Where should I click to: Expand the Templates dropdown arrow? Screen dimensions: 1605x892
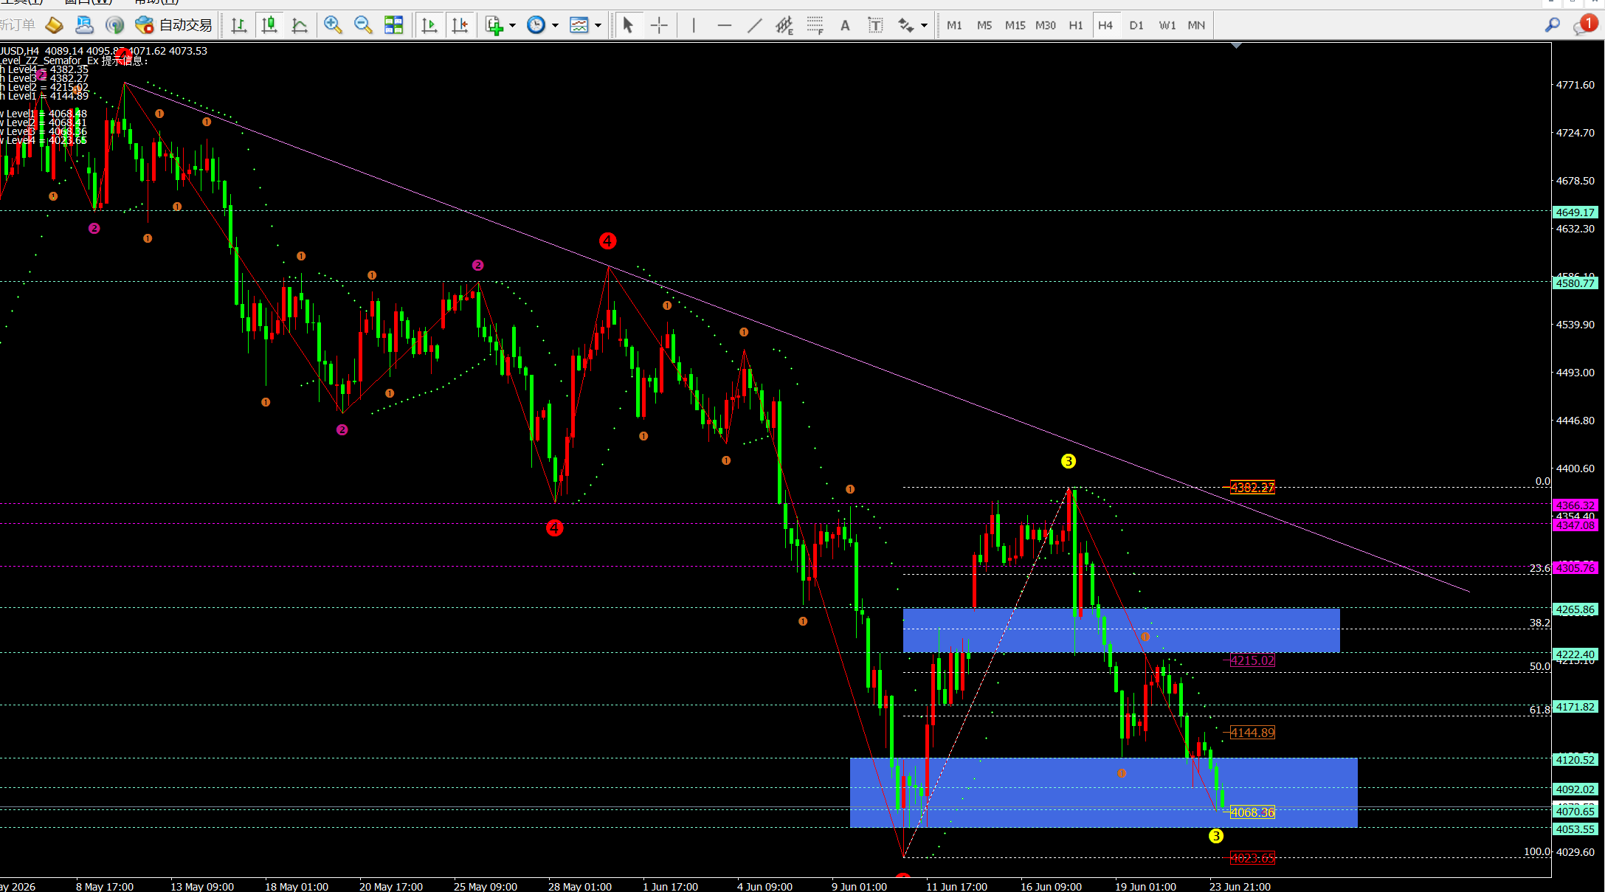(598, 25)
